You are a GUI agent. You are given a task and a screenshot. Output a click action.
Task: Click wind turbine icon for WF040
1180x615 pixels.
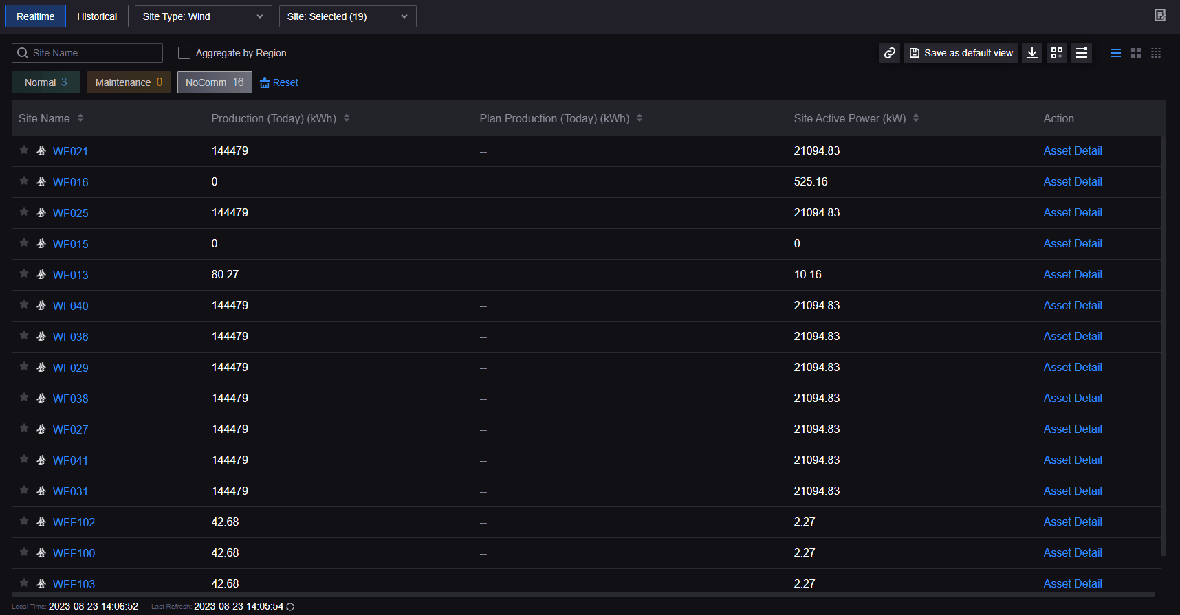[x=41, y=305]
